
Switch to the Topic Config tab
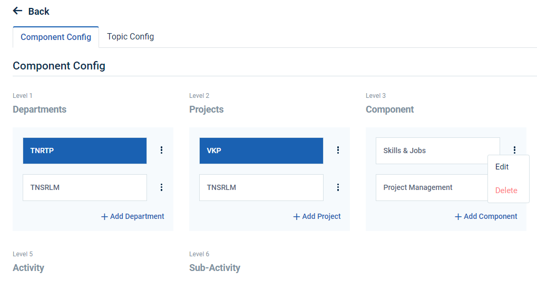(130, 37)
